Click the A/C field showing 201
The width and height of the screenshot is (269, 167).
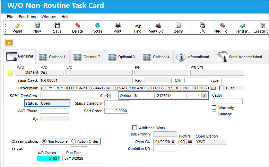pos(52,73)
